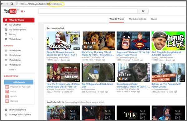Open CollegeHumor channel link
Image resolution: width=187 pixels, height=121 pixels.
click(x=160, y=90)
